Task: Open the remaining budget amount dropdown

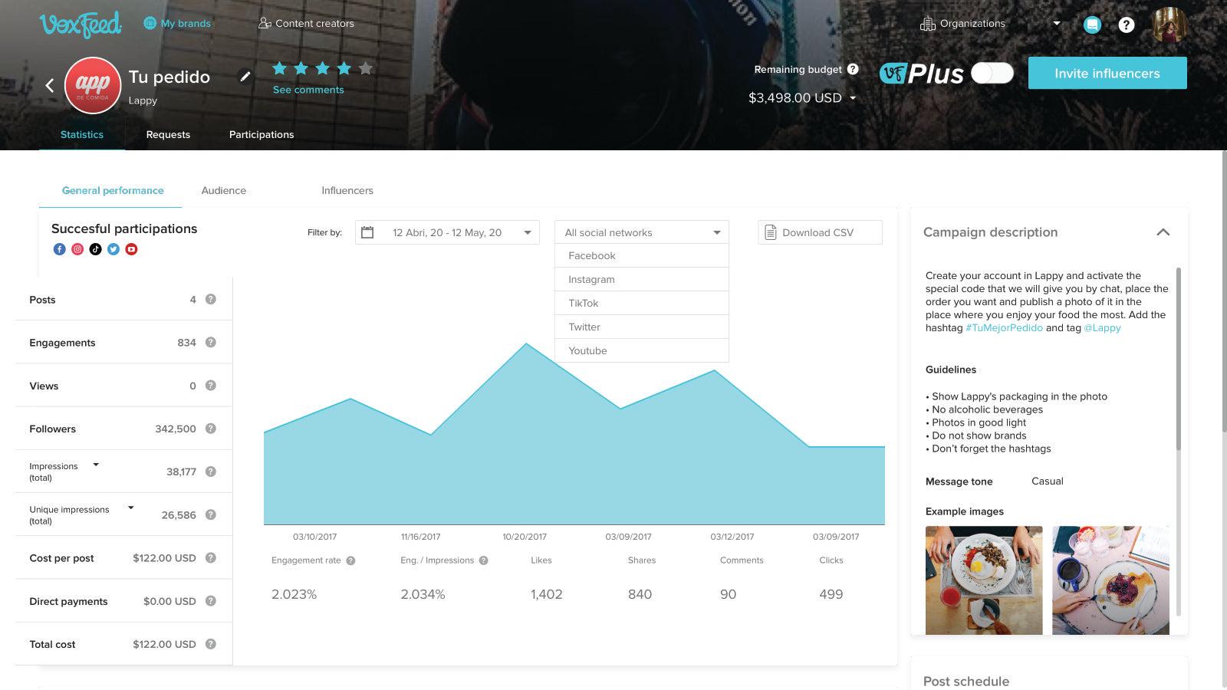Action: [x=851, y=97]
